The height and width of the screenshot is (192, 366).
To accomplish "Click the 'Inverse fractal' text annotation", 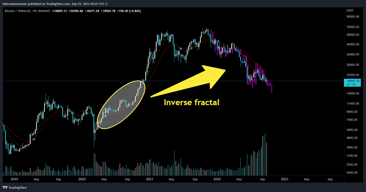I will [x=192, y=103].
